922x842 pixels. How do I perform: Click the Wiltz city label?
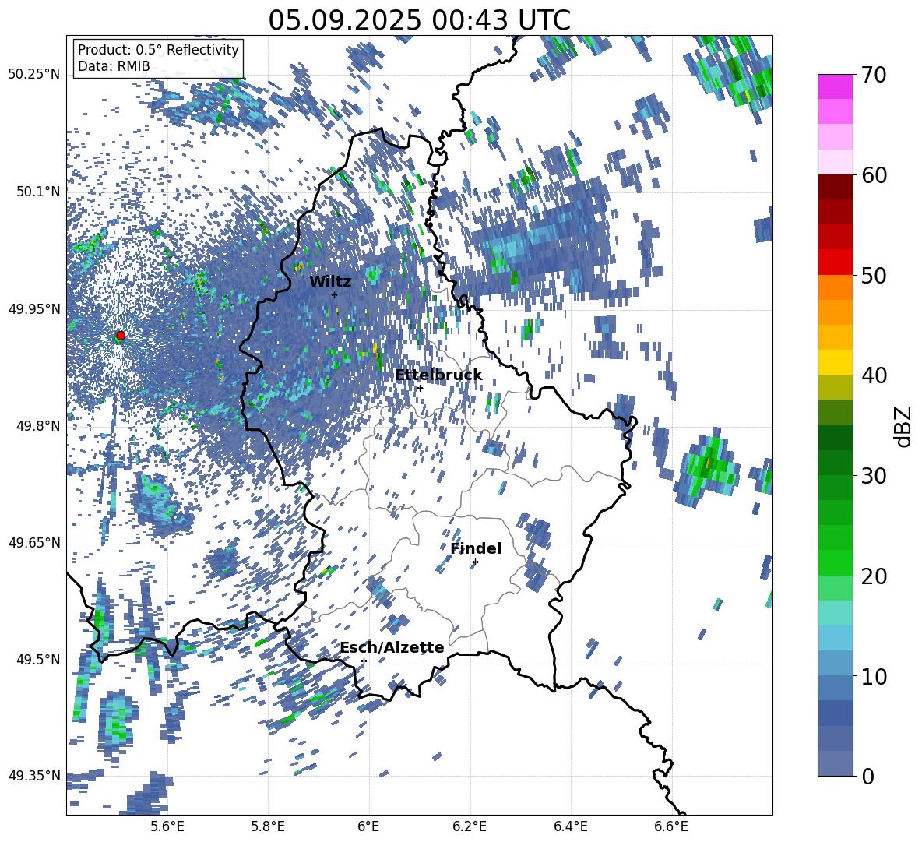pyautogui.click(x=330, y=282)
